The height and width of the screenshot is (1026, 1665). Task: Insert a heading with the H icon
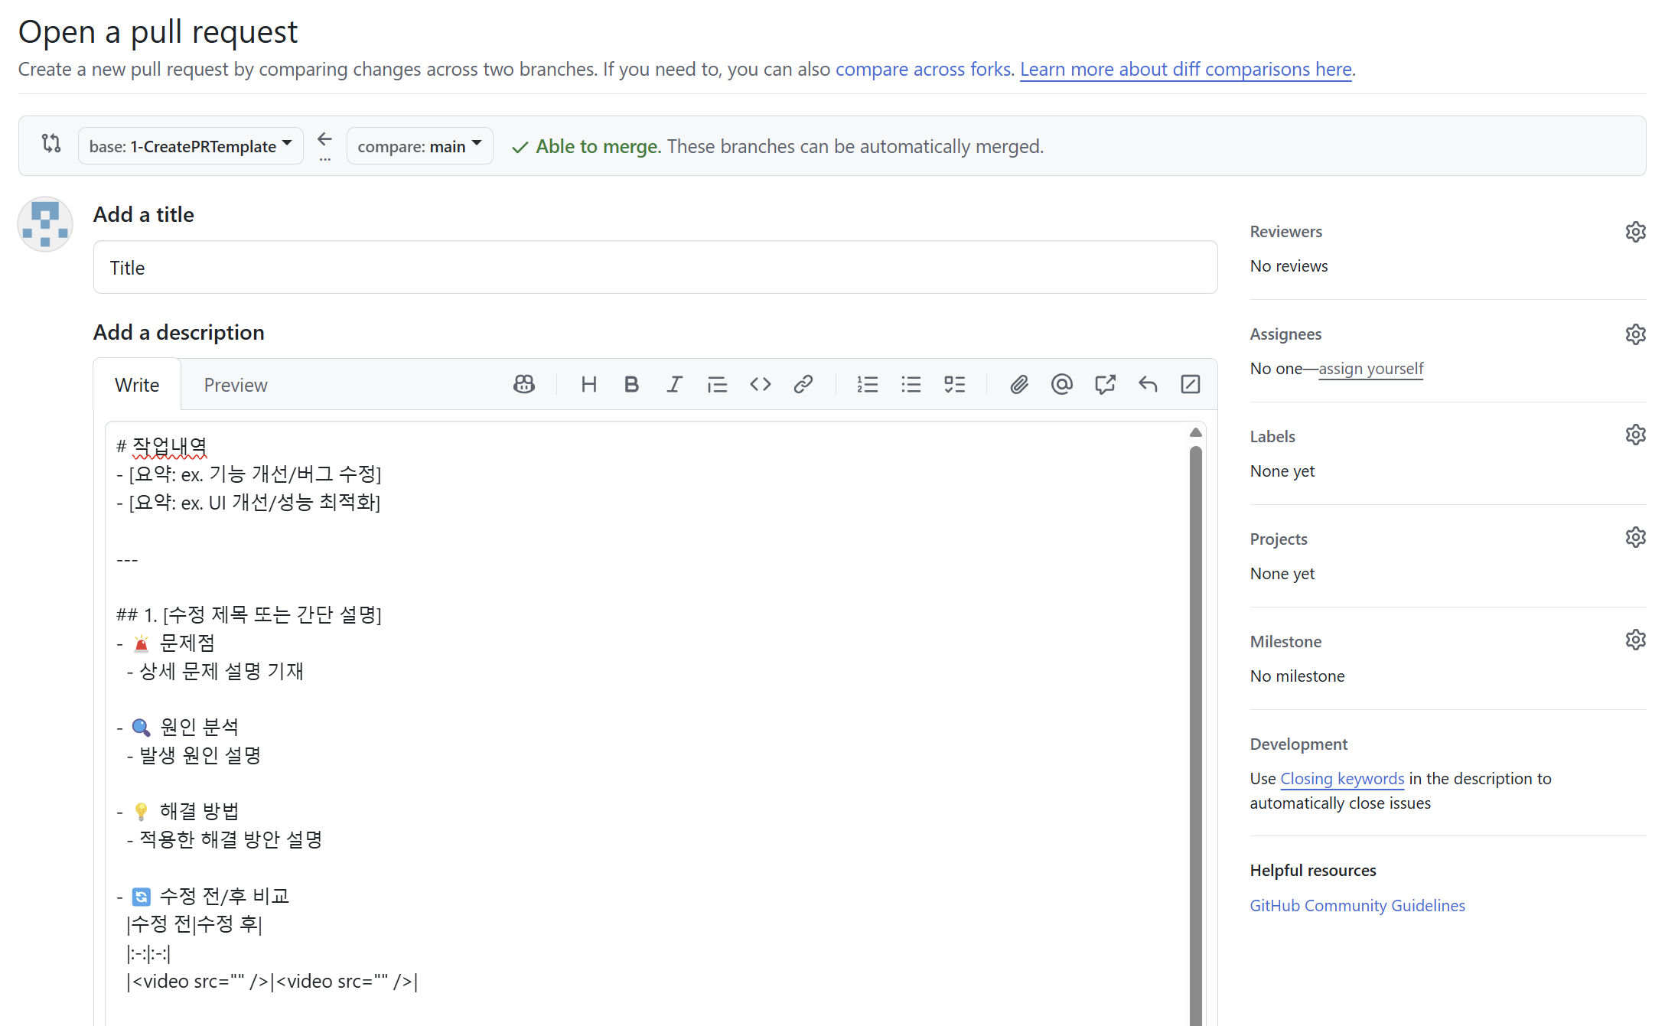click(588, 384)
